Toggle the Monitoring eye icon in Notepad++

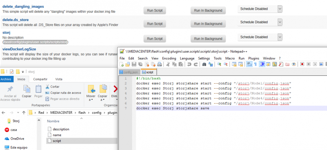click(294, 64)
